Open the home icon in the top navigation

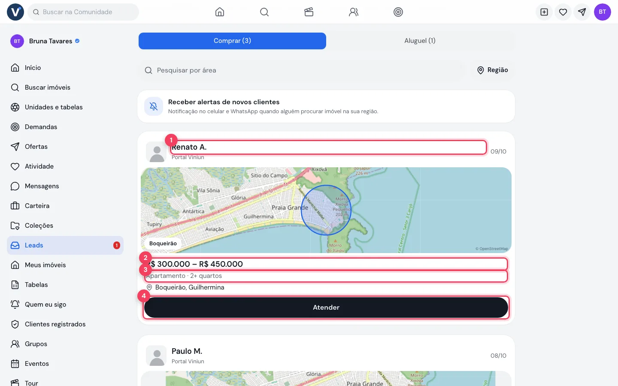(220, 12)
